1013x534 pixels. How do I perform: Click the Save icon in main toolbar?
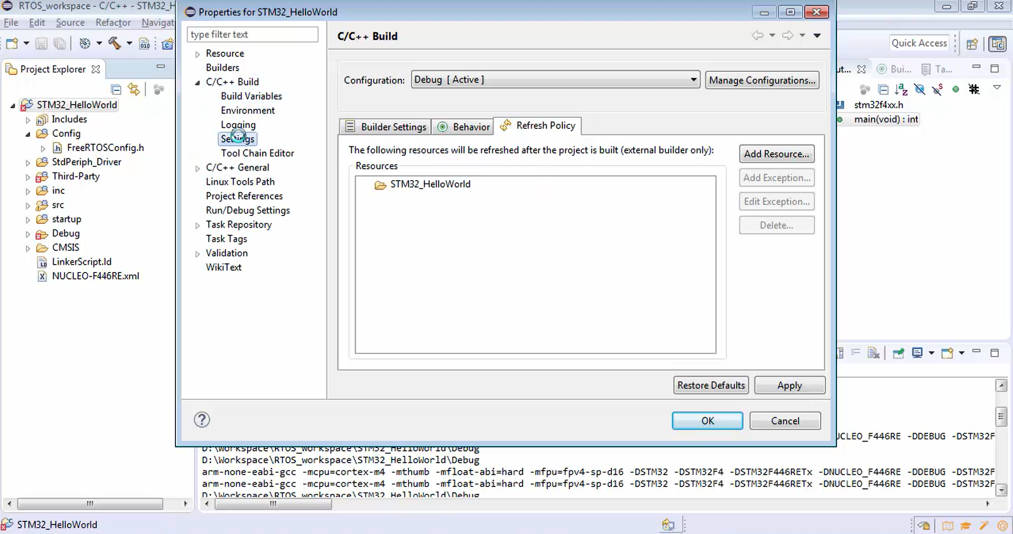pos(41,43)
